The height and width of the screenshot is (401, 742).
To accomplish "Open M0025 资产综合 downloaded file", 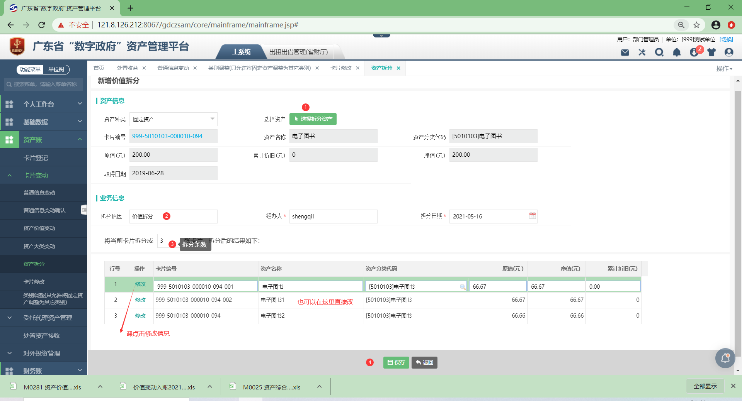I will click(272, 387).
